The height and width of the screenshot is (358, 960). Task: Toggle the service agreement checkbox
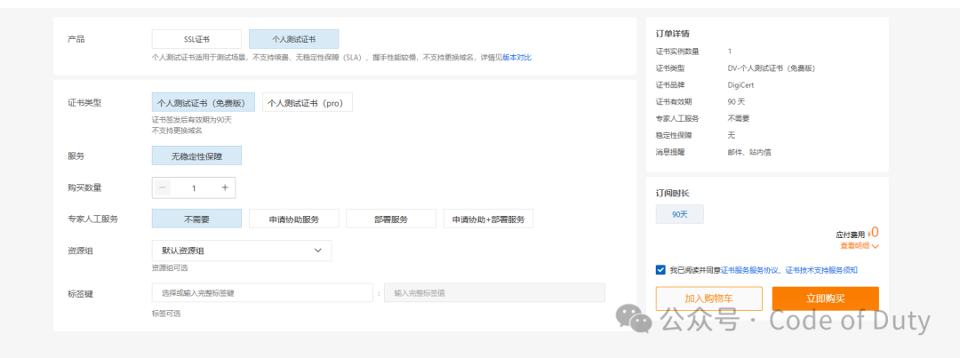point(660,269)
